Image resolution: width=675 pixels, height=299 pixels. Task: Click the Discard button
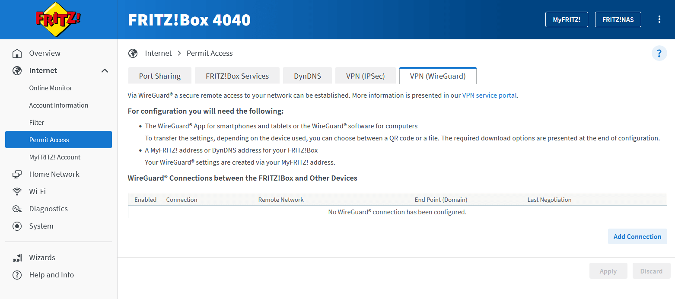tap(651, 271)
